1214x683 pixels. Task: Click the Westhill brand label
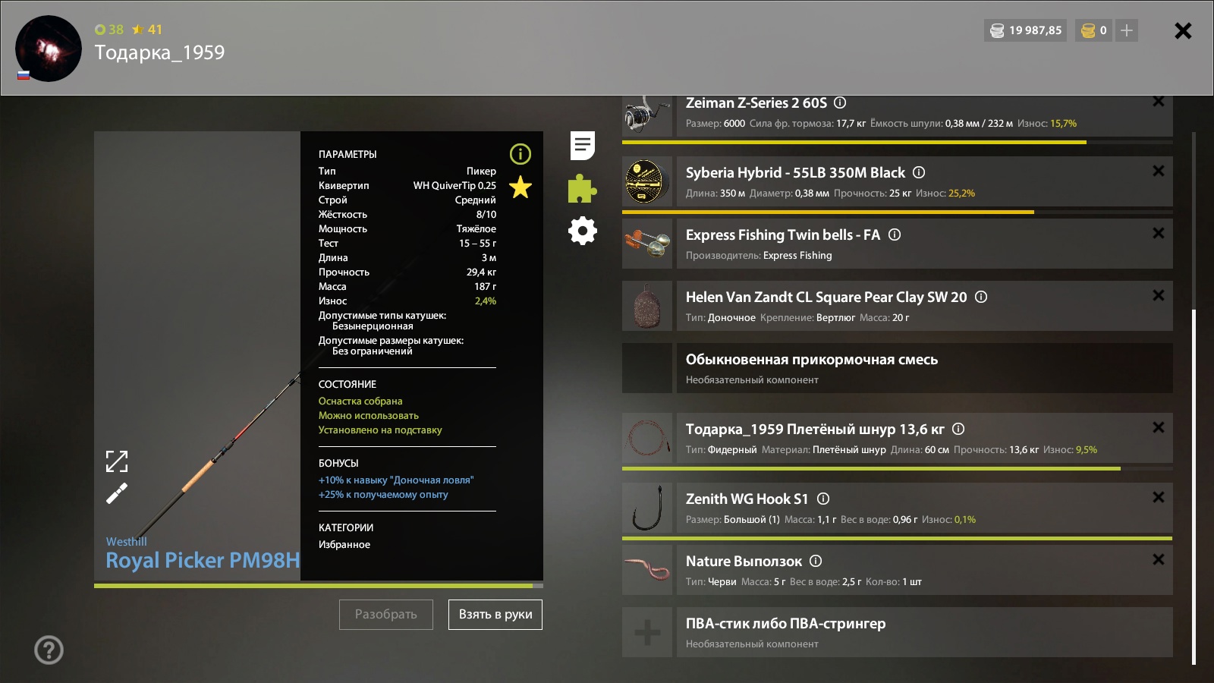[127, 541]
